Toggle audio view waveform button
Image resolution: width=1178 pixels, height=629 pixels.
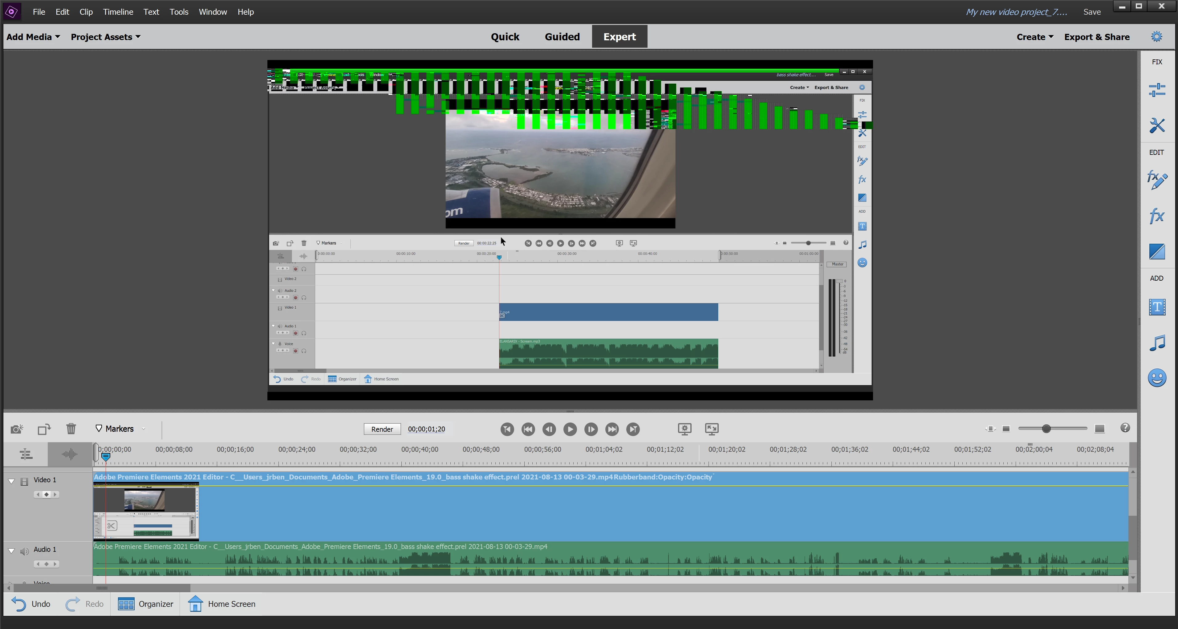point(70,454)
